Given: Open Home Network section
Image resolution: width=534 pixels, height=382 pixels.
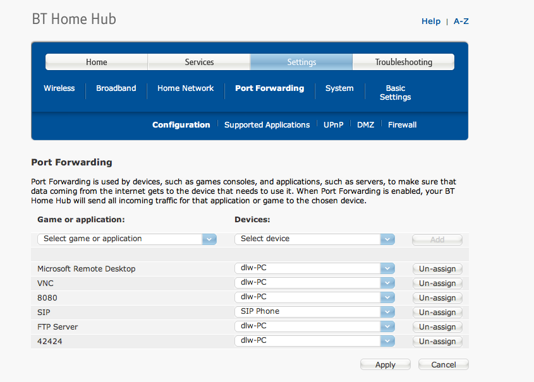Looking at the screenshot, I should [186, 88].
